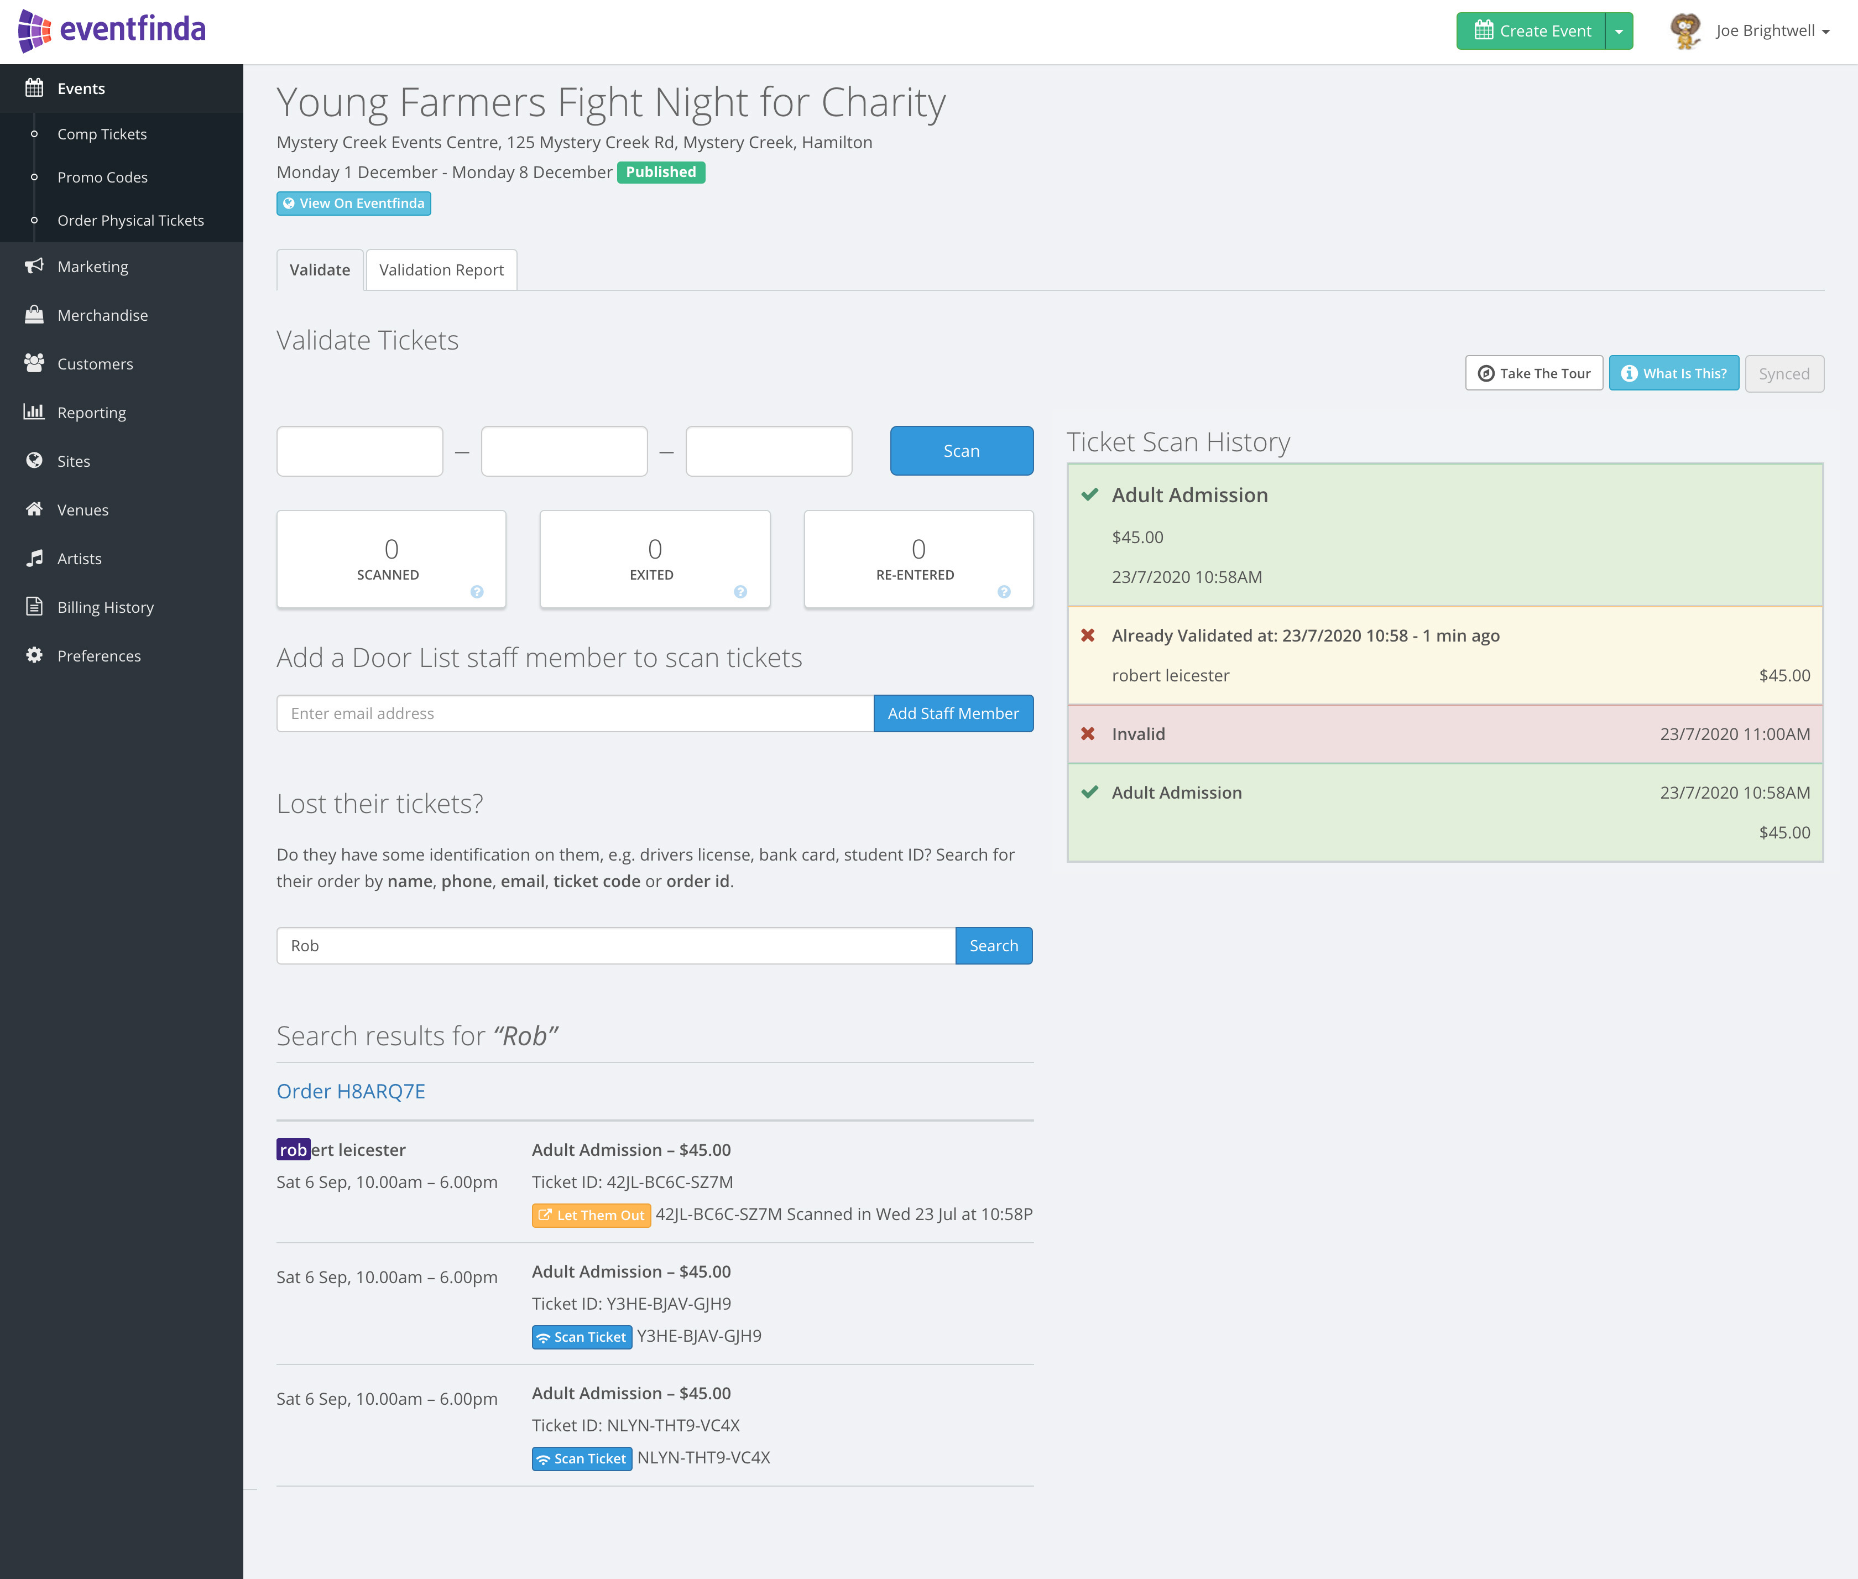Click Joe Brightwell's avatar image
Image resolution: width=1858 pixels, height=1579 pixels.
pyautogui.click(x=1686, y=32)
